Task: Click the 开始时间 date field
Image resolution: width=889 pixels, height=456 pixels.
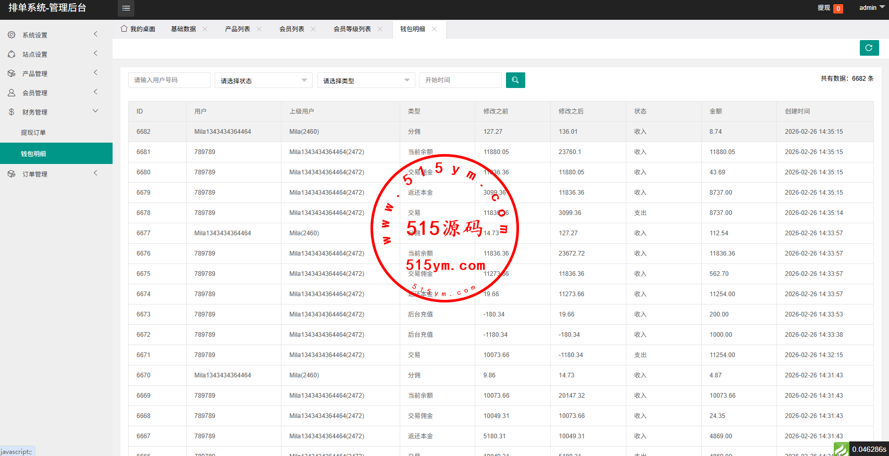Action: pos(460,80)
